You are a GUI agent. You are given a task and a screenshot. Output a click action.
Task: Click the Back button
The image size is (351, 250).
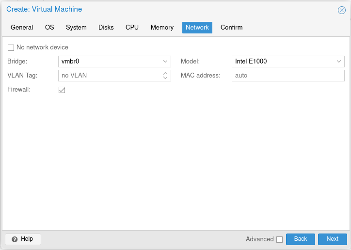pos(300,239)
